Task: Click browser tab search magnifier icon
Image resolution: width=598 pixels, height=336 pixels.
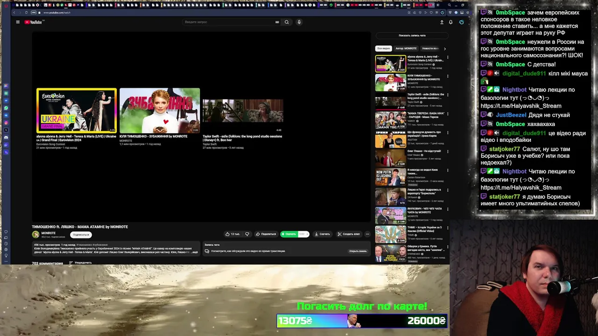Action: pos(449,5)
